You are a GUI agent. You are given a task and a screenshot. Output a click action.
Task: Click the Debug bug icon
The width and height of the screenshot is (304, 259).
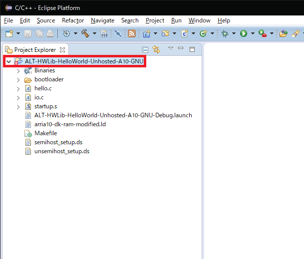point(225,33)
